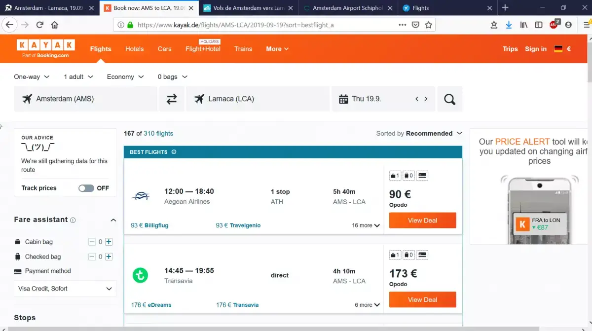Click the Sign in link

(536, 49)
